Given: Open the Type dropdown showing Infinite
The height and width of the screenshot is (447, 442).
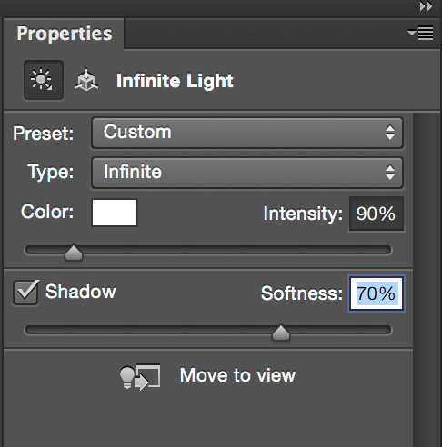Looking at the screenshot, I should point(247,173).
